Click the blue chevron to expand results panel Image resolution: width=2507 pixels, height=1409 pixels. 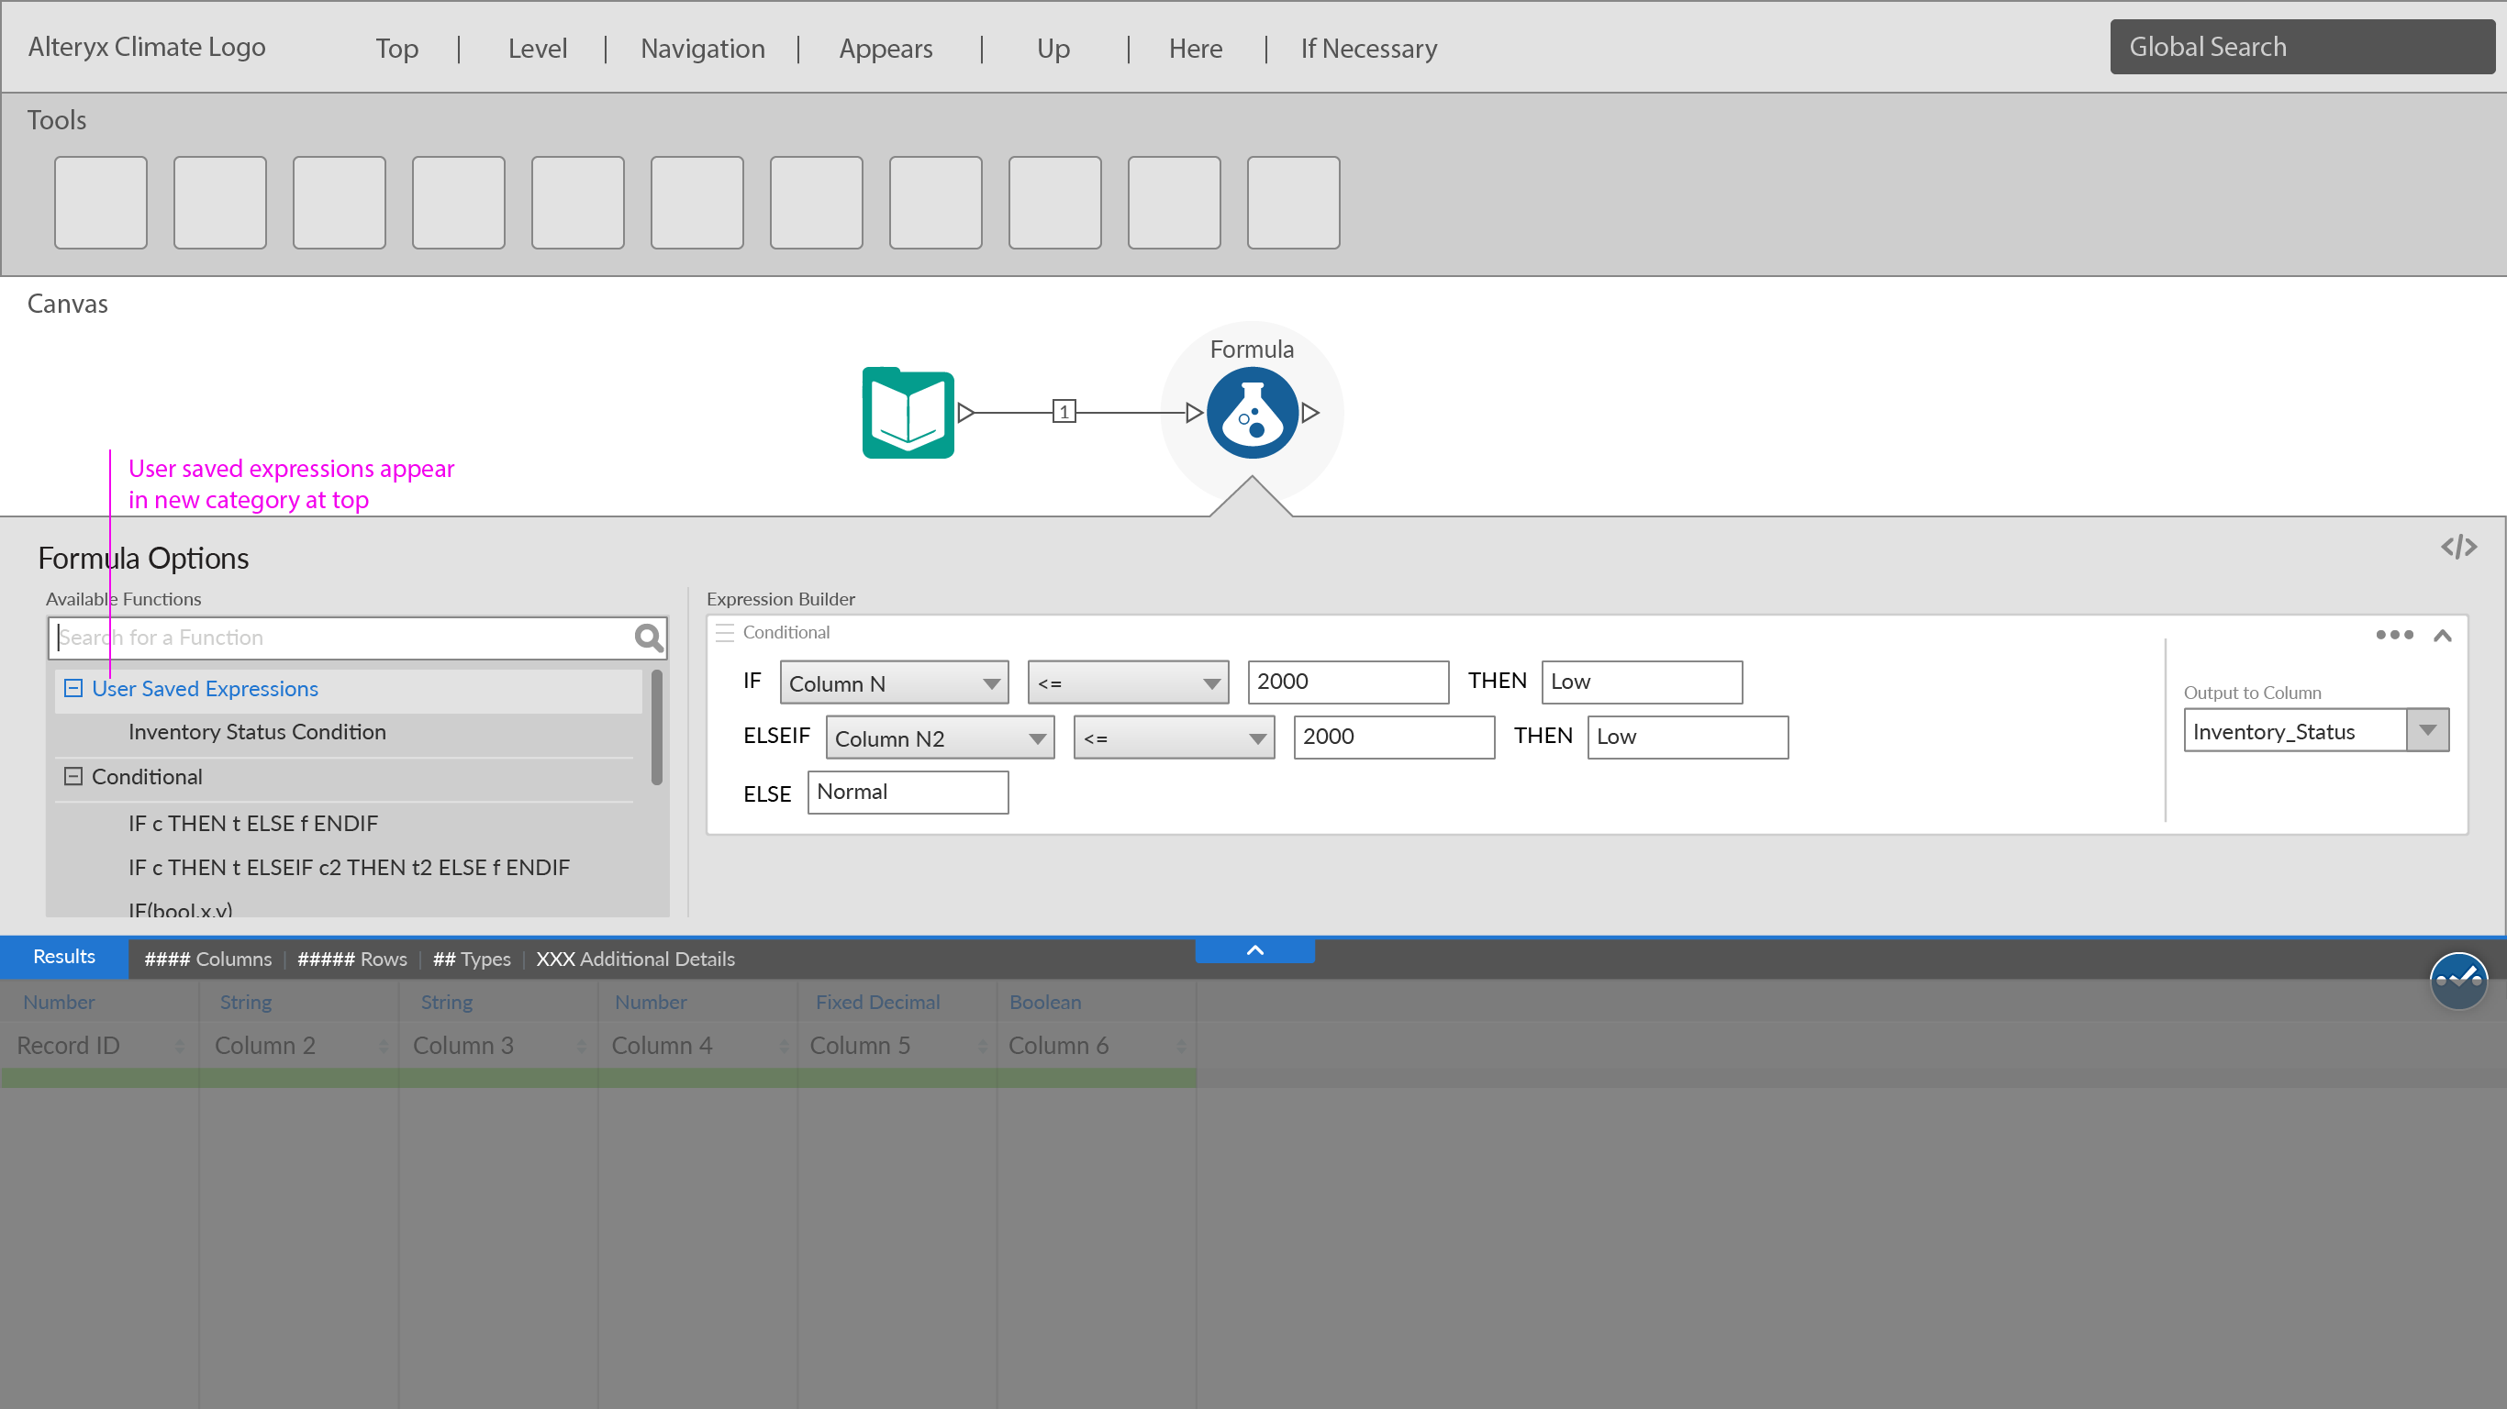coord(1254,950)
